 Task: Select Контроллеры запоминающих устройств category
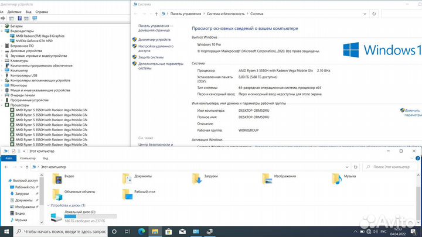click(x=40, y=80)
